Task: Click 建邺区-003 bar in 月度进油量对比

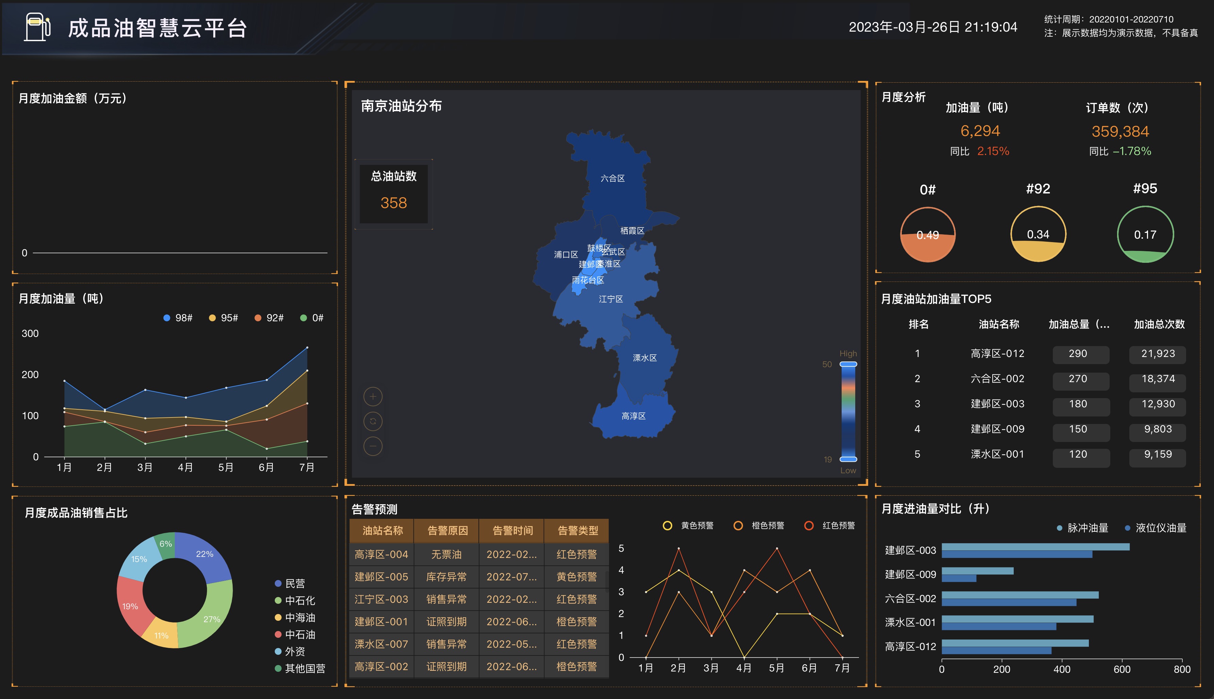Action: click(1035, 551)
